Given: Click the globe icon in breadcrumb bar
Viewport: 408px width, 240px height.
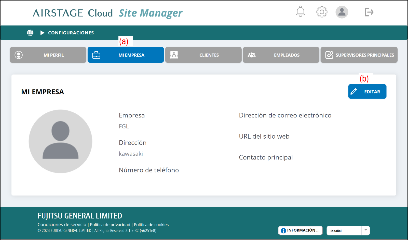Looking at the screenshot, I should click(30, 33).
